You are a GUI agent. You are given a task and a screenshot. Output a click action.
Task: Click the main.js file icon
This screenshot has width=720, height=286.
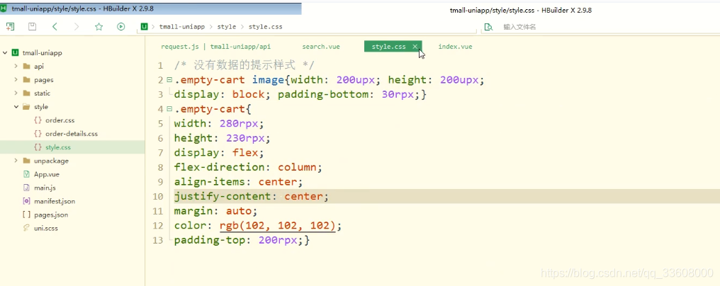point(27,188)
